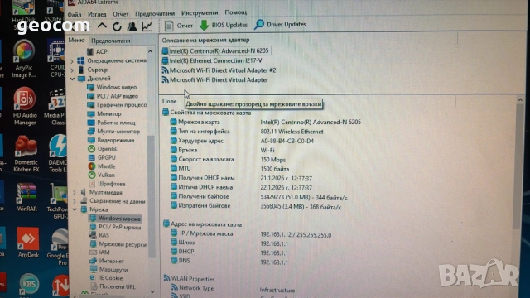Select GPGPU tree item

[102, 157]
